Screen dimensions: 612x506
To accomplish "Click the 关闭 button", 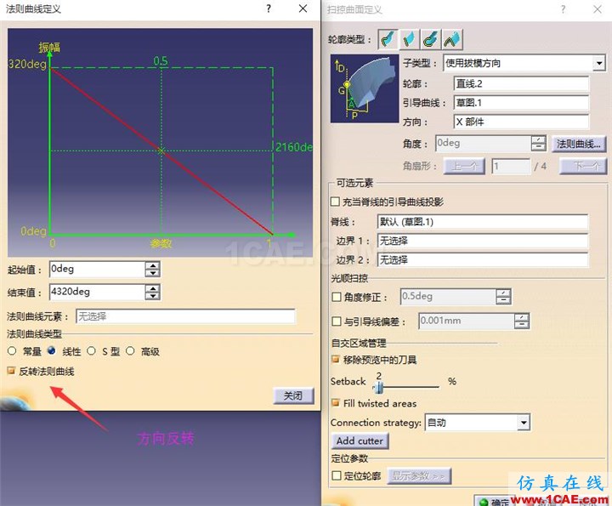I will coord(293,396).
